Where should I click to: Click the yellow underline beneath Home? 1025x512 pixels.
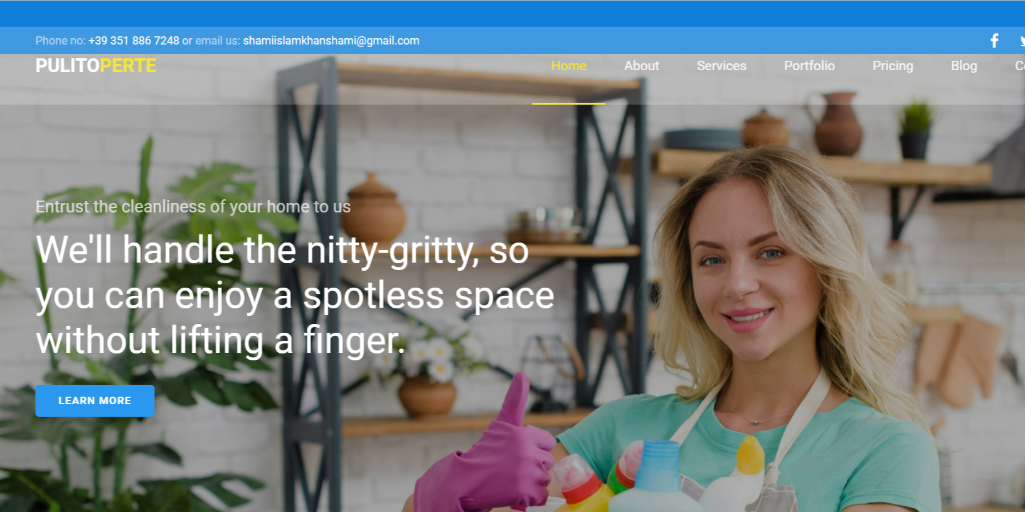pyautogui.click(x=569, y=103)
